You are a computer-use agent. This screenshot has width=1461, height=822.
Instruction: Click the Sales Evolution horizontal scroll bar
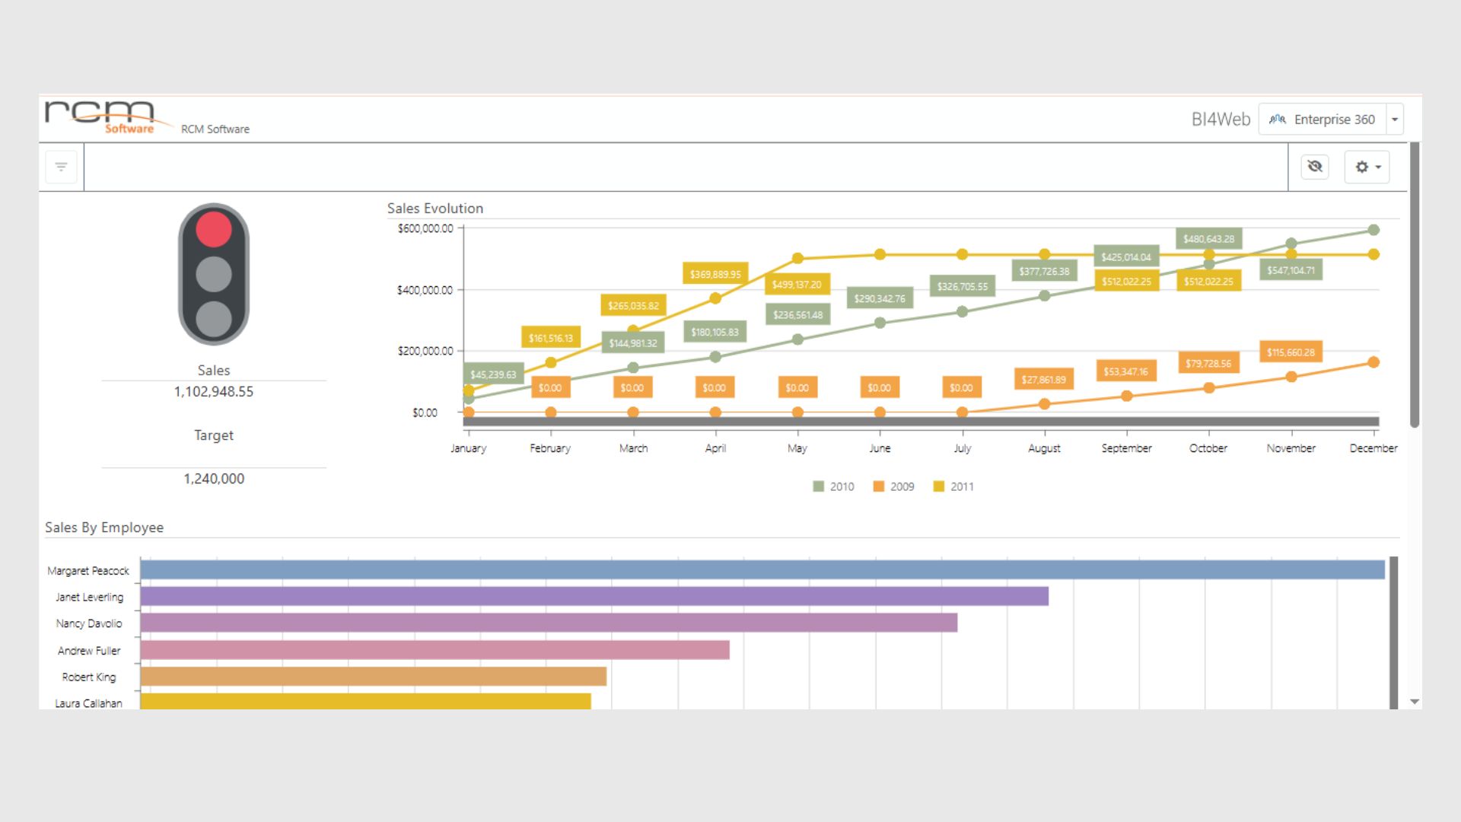pos(921,422)
